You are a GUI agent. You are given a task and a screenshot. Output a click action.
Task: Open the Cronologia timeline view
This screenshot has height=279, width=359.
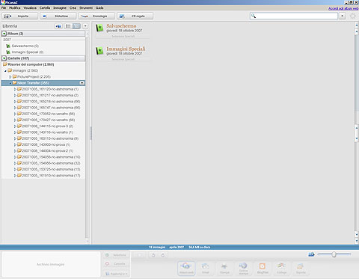pos(96,16)
